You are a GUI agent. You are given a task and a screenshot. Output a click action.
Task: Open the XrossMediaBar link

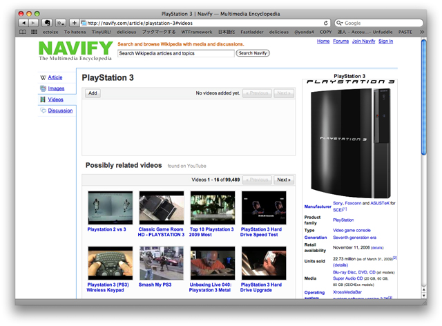coord(347,292)
